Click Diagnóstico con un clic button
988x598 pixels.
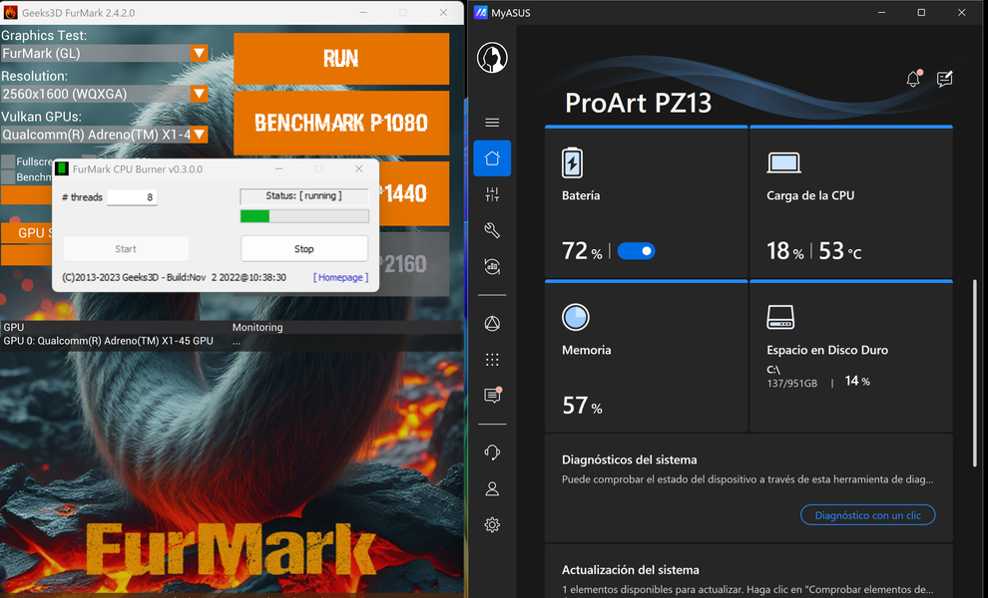pos(867,515)
